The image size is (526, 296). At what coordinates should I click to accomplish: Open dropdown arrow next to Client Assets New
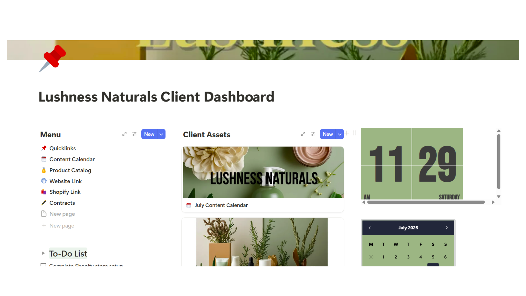click(340, 134)
